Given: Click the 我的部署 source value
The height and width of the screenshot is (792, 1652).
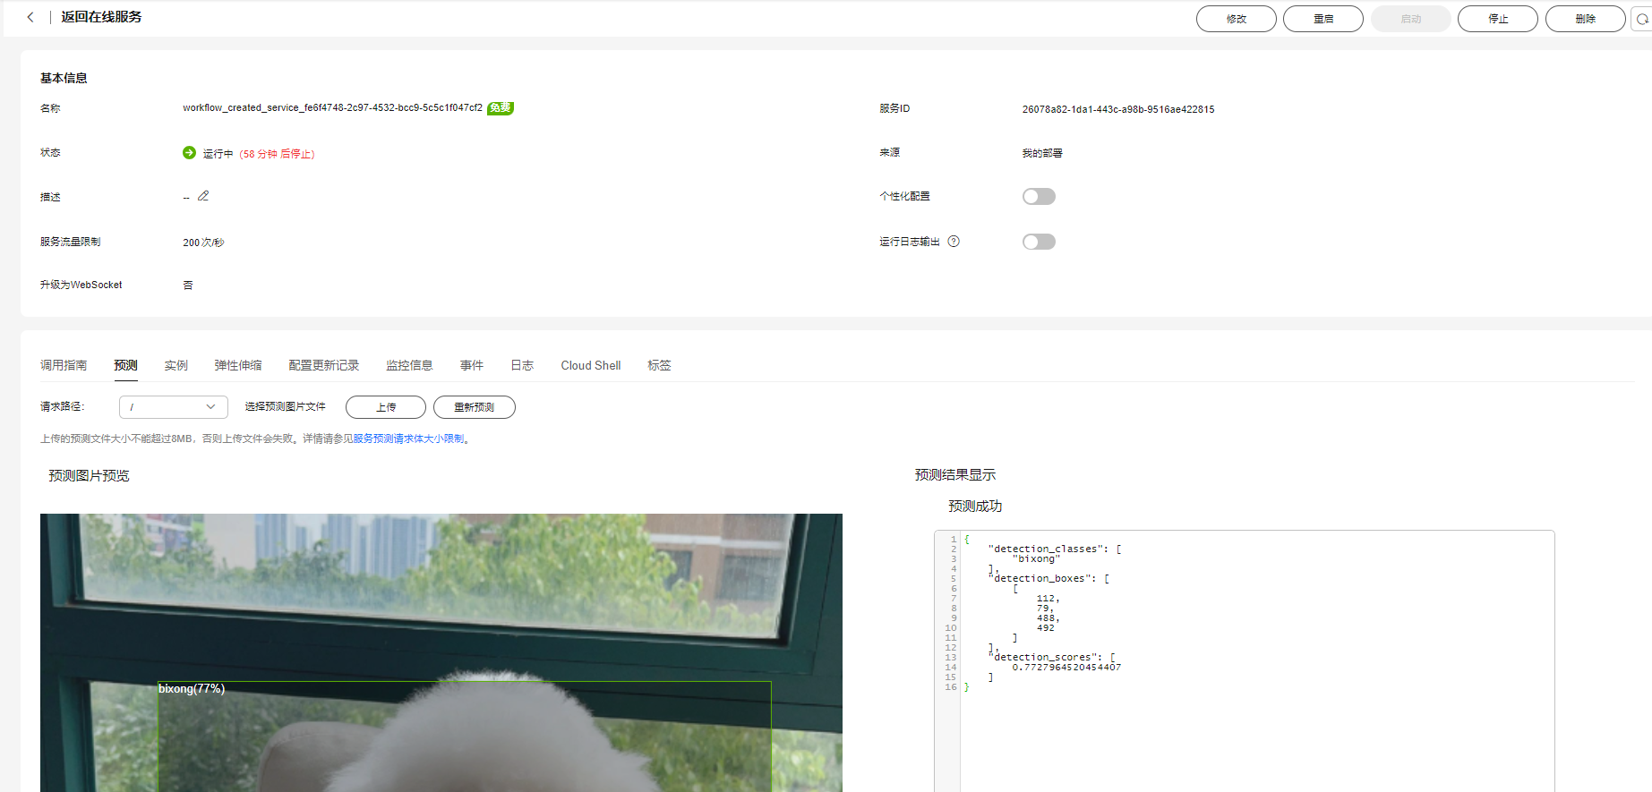Looking at the screenshot, I should (1042, 153).
